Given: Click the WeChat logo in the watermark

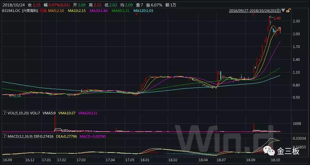Looking at the screenshot, I should click(268, 151).
